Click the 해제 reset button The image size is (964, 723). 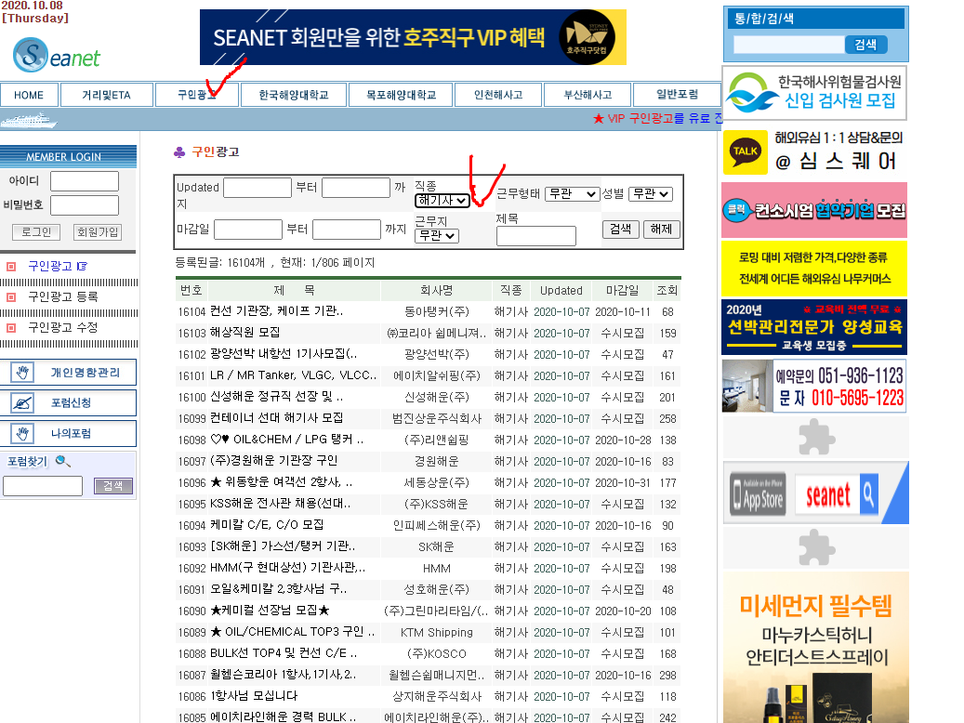662,230
